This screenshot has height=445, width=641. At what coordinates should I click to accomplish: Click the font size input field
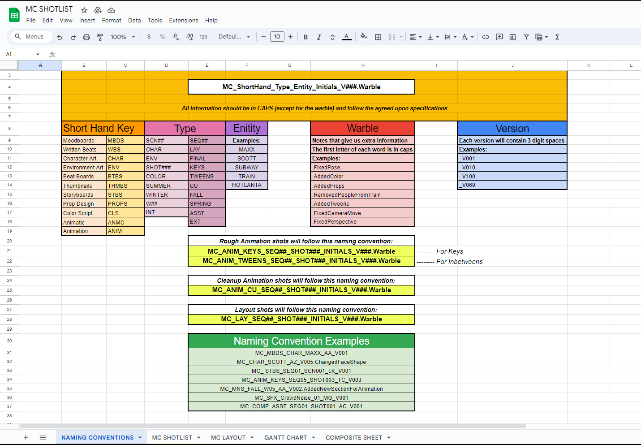(x=277, y=37)
